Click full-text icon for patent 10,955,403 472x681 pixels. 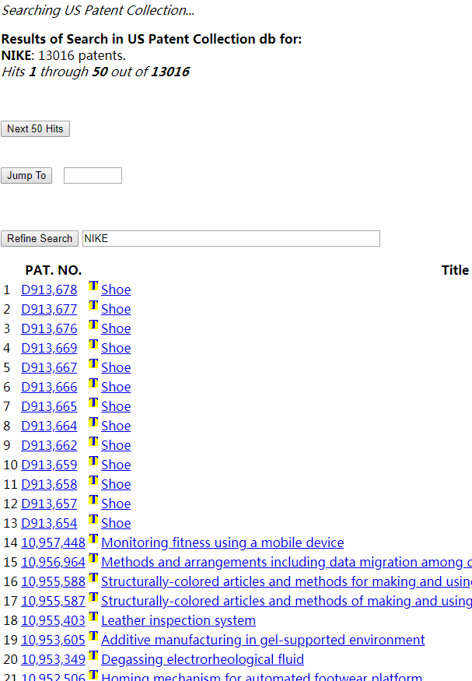coord(93,617)
